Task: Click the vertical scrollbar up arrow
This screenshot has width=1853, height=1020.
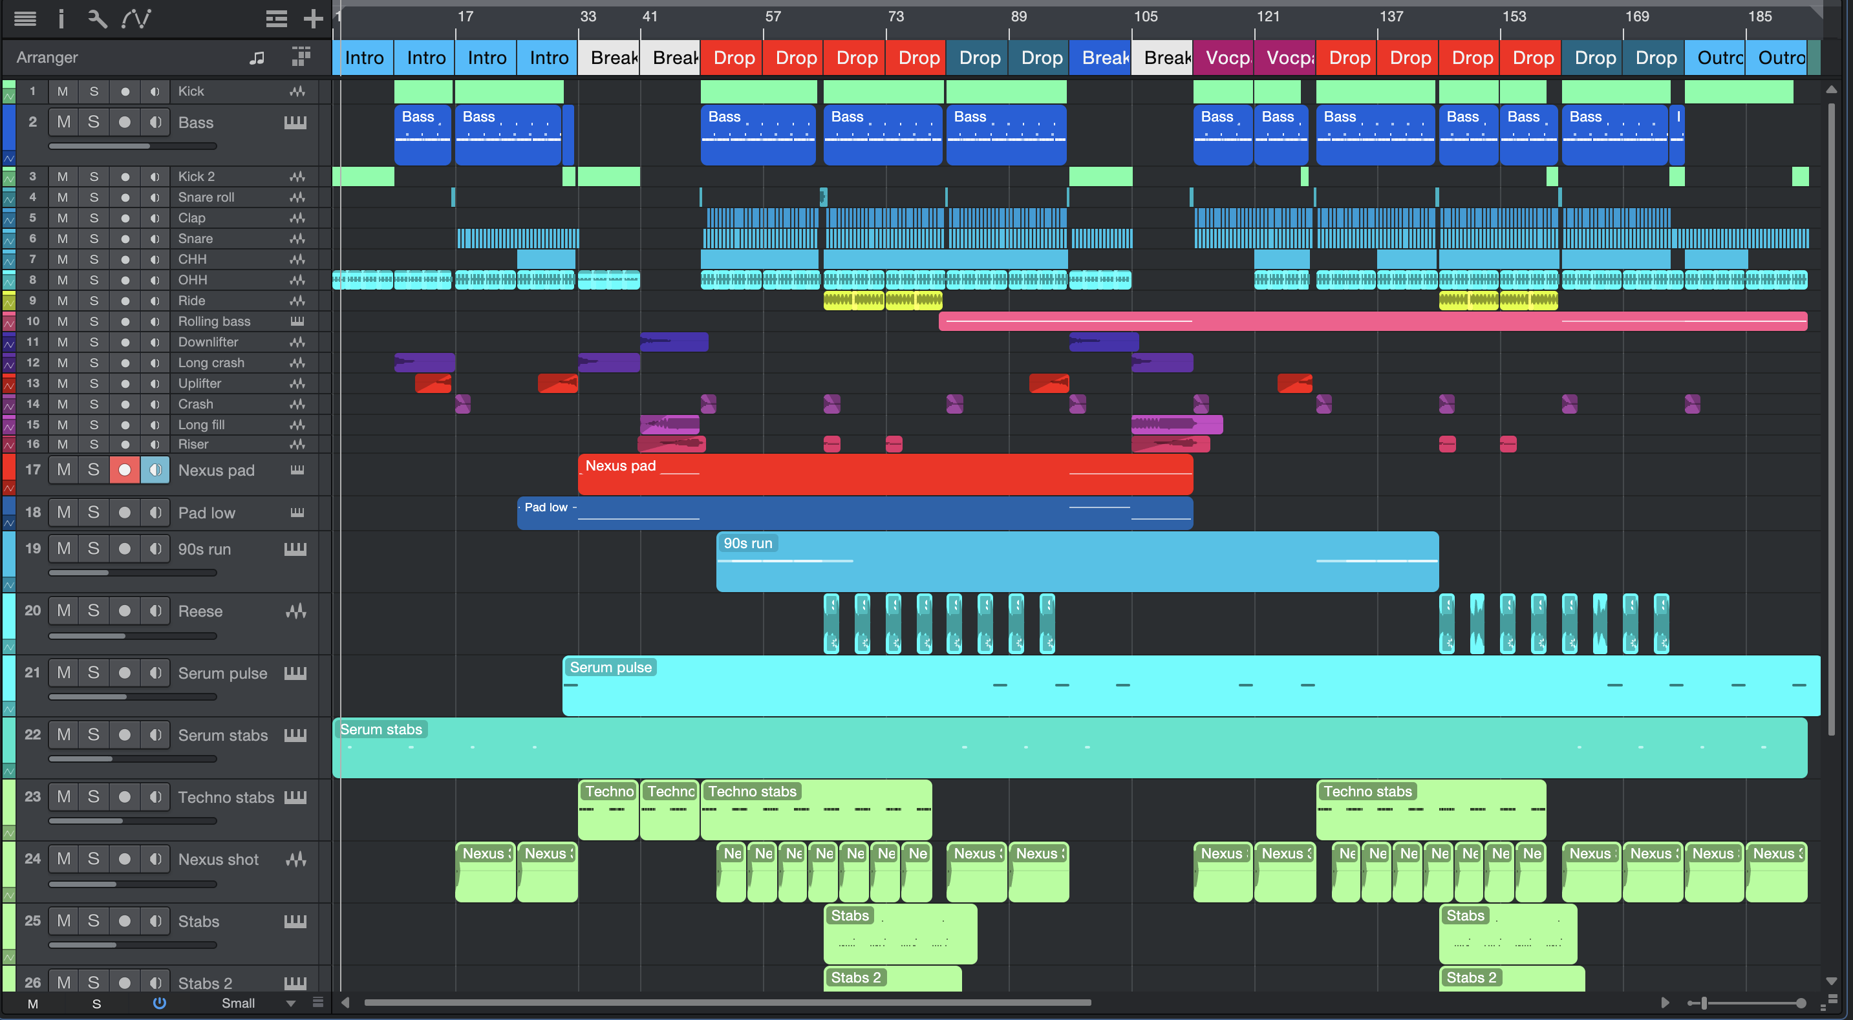Action: pos(1832,90)
